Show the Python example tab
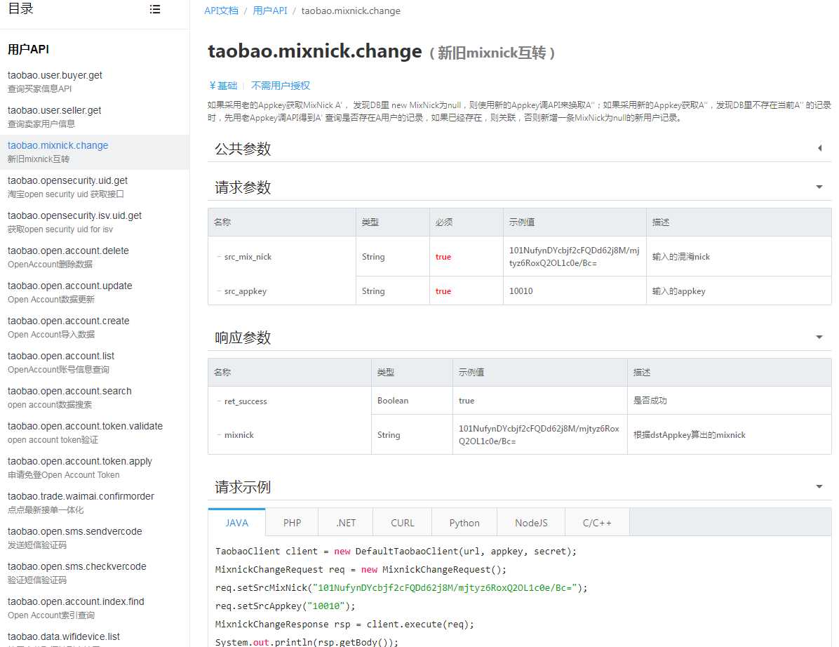This screenshot has height=647, width=839. [464, 523]
